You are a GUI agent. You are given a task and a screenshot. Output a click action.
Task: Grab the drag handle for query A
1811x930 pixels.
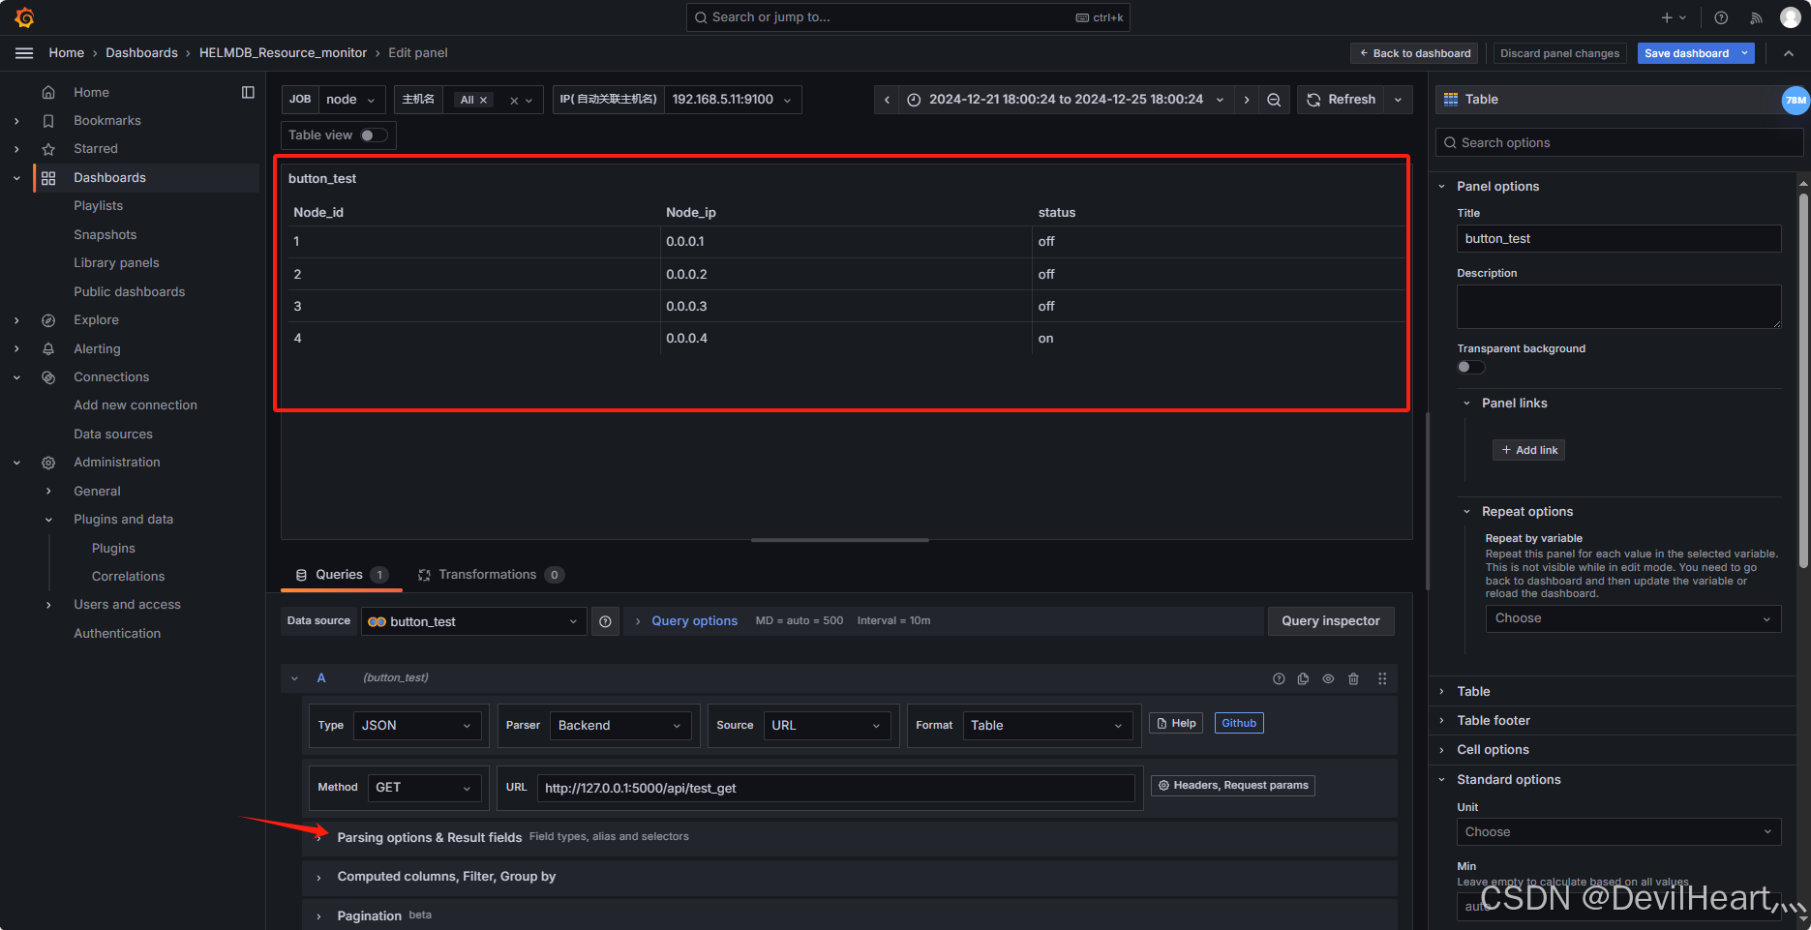(x=1382, y=678)
